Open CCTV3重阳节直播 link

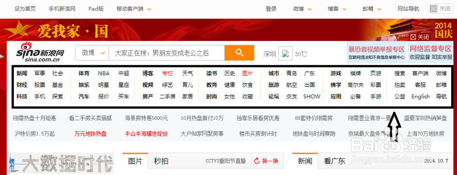[226, 161]
